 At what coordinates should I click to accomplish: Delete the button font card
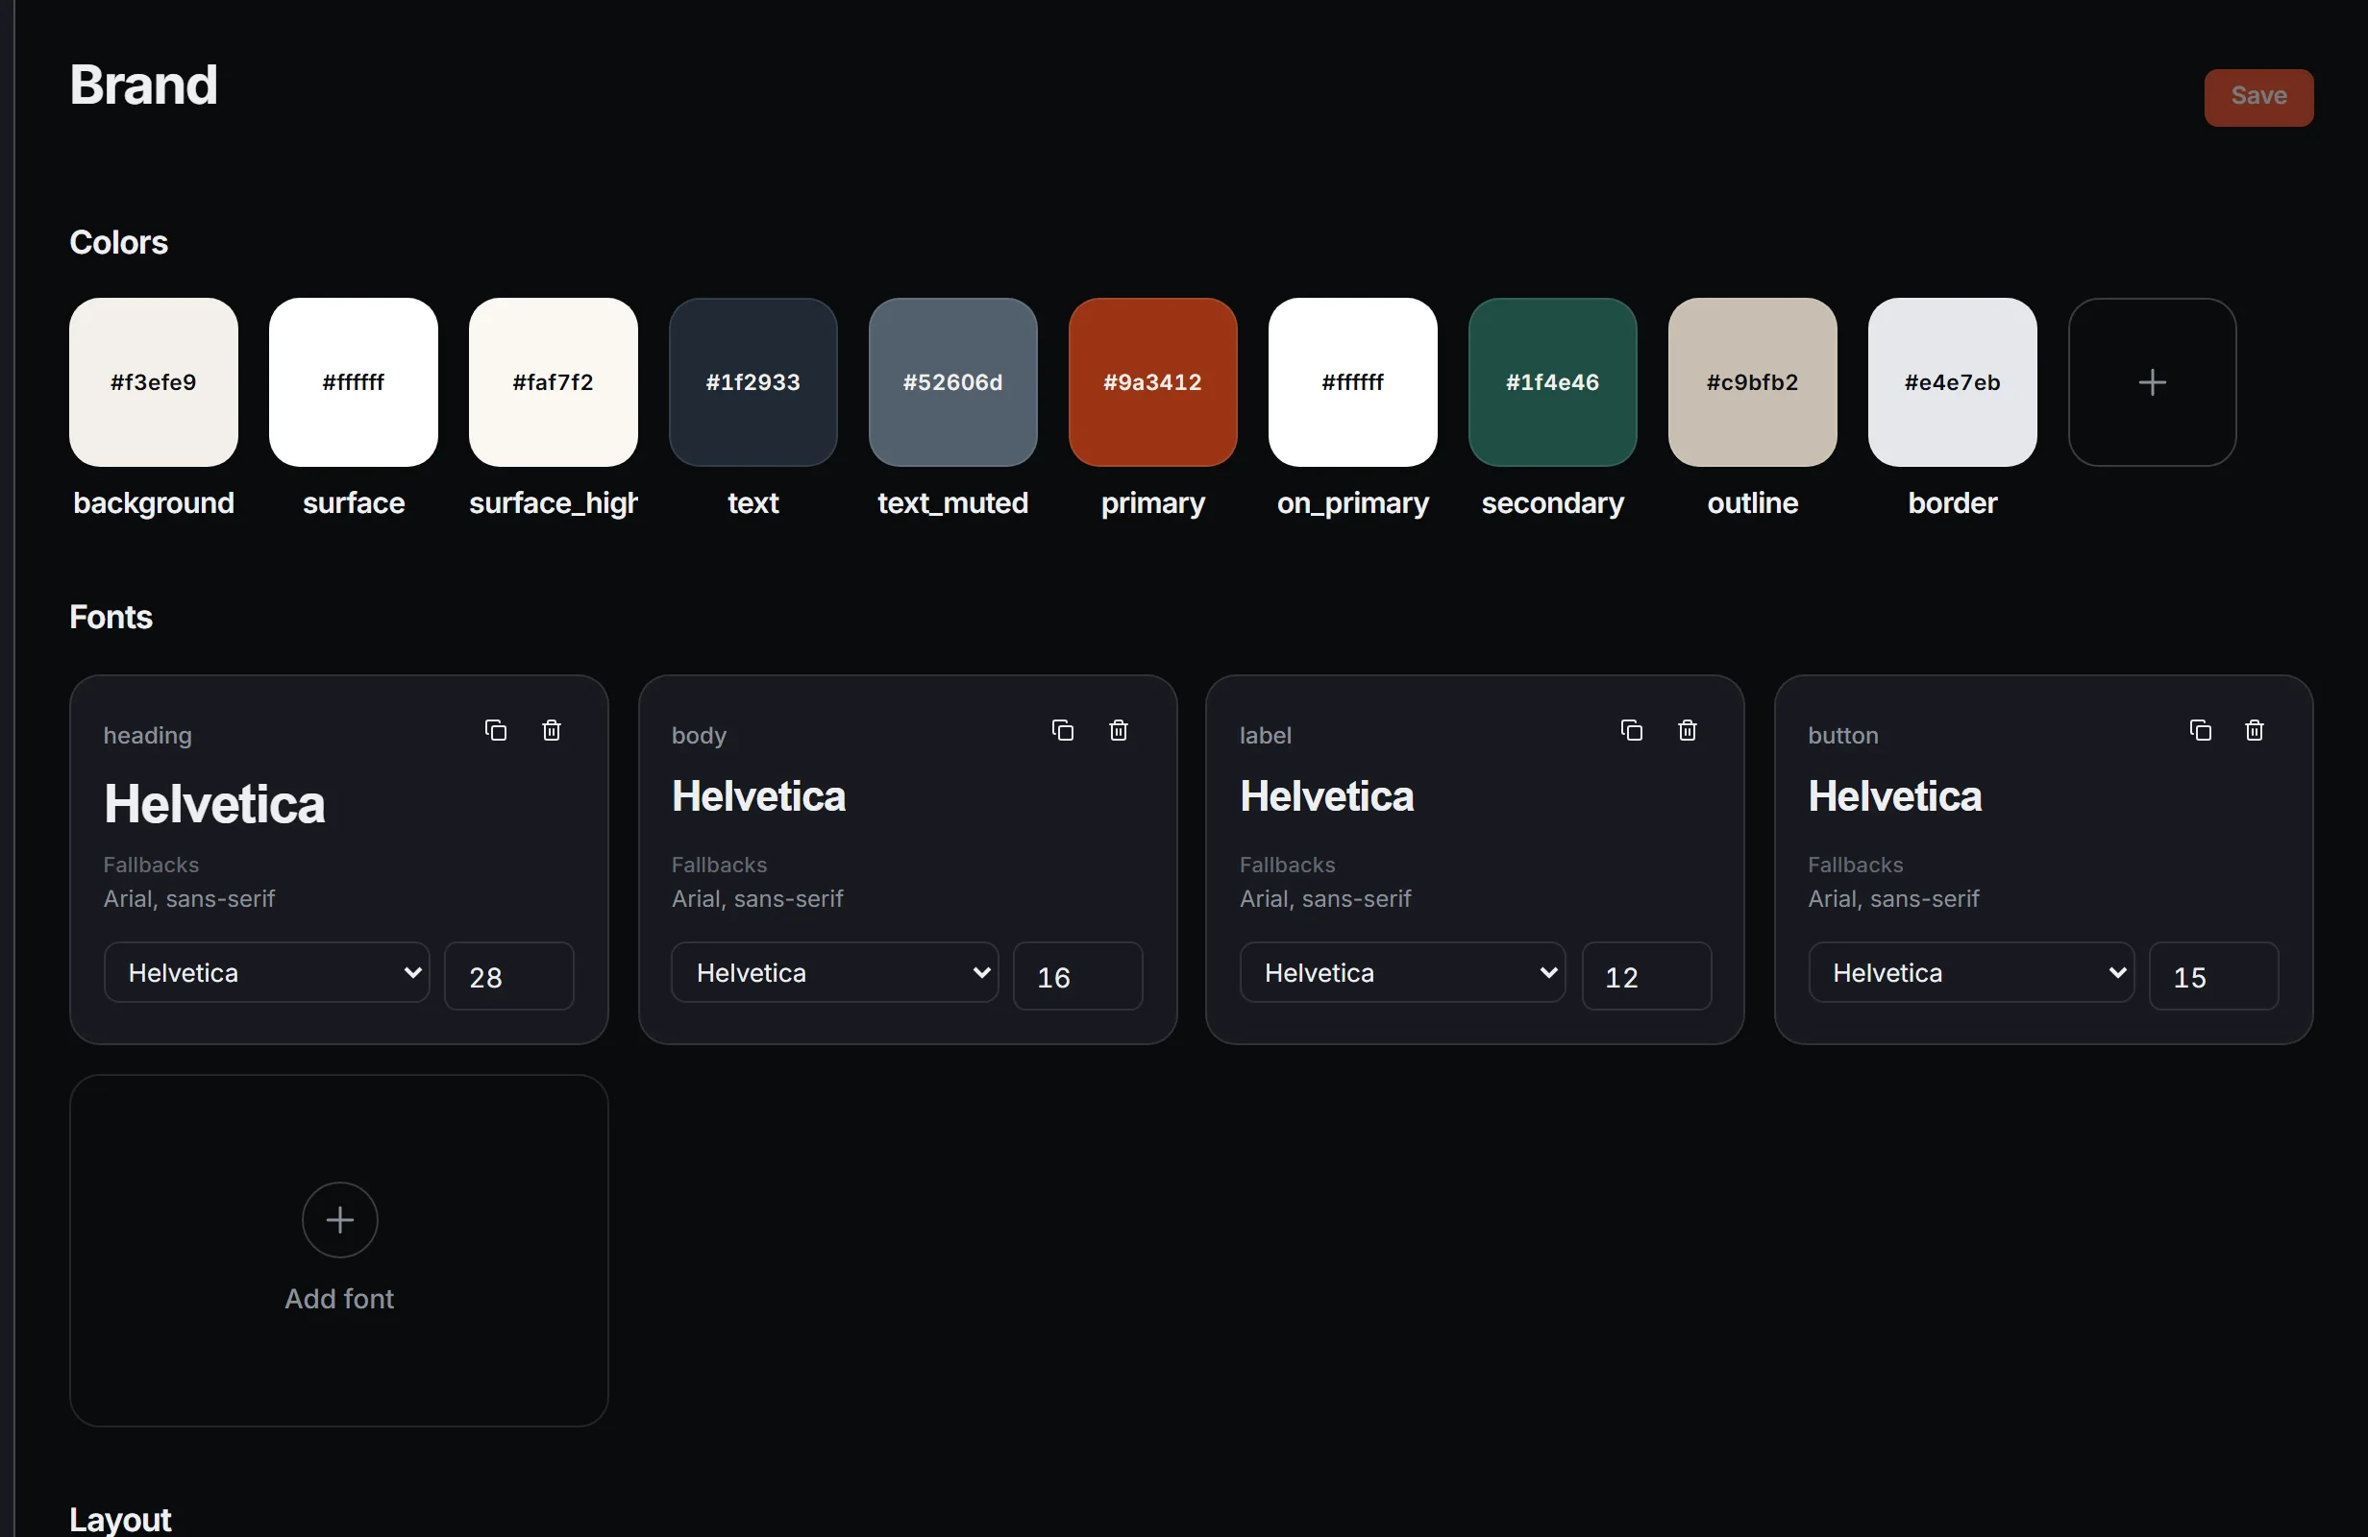tap(2255, 730)
